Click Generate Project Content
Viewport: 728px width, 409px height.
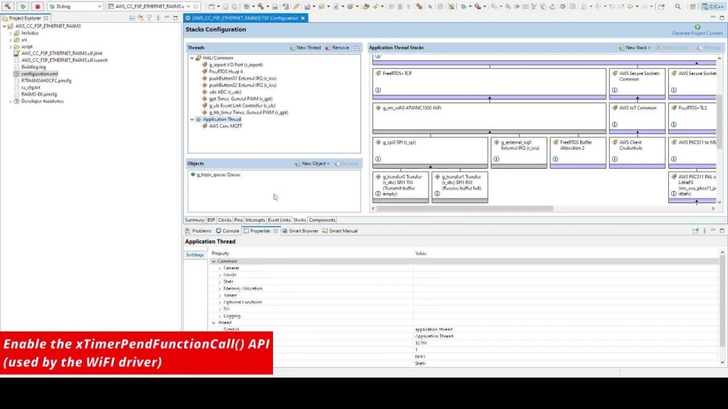coord(697,30)
